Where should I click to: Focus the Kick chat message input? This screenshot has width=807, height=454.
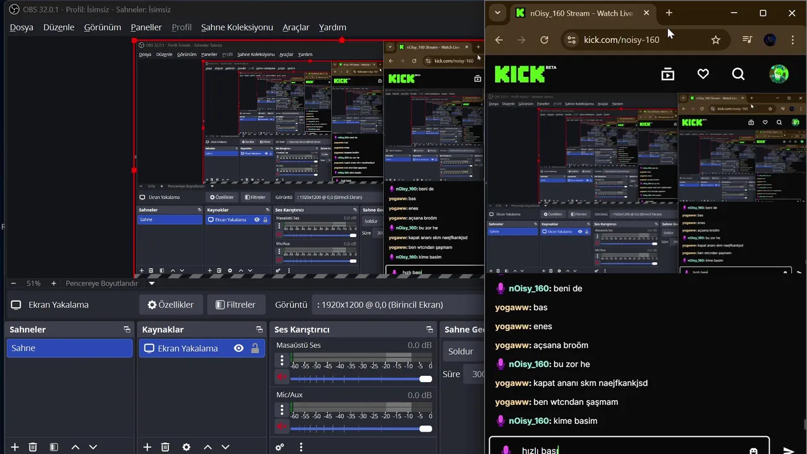tap(629, 446)
